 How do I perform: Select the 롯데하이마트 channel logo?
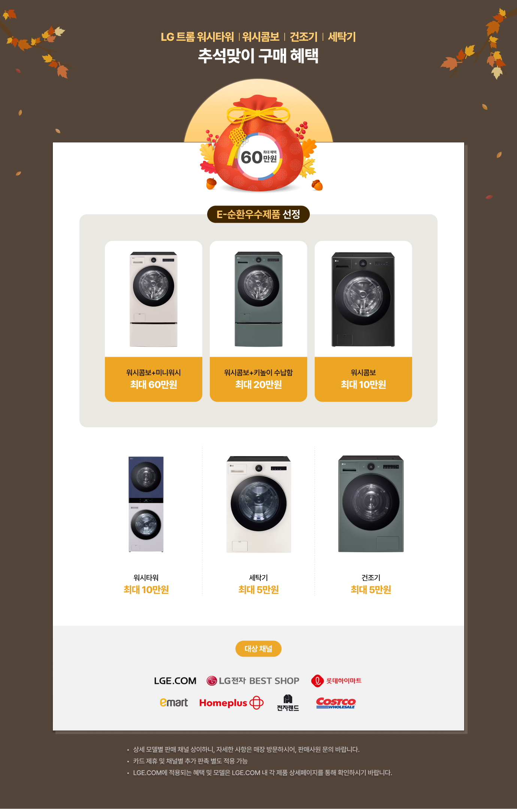click(x=336, y=681)
